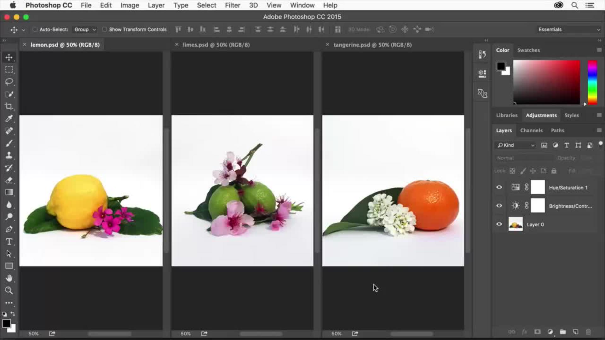Expand the layer filter Kind dropdown
605x340 pixels.
(x=516, y=145)
